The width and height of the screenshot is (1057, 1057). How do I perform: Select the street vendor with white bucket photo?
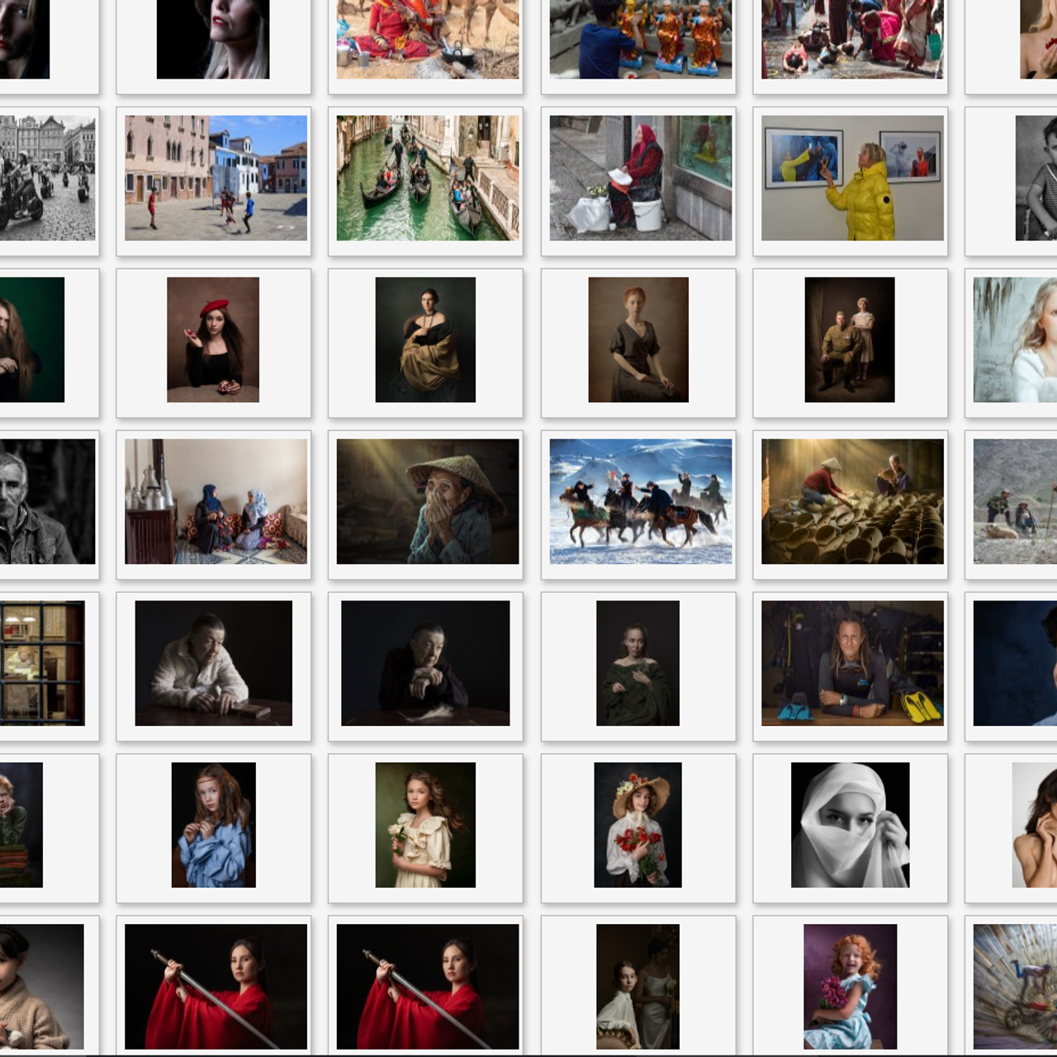tap(641, 178)
